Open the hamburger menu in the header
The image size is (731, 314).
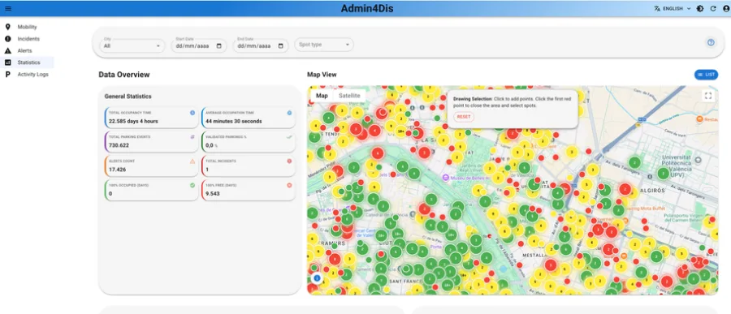pos(8,8)
